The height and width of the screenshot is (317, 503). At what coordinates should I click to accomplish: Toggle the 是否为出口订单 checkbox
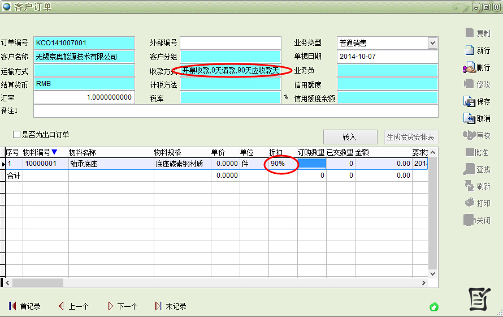16,135
